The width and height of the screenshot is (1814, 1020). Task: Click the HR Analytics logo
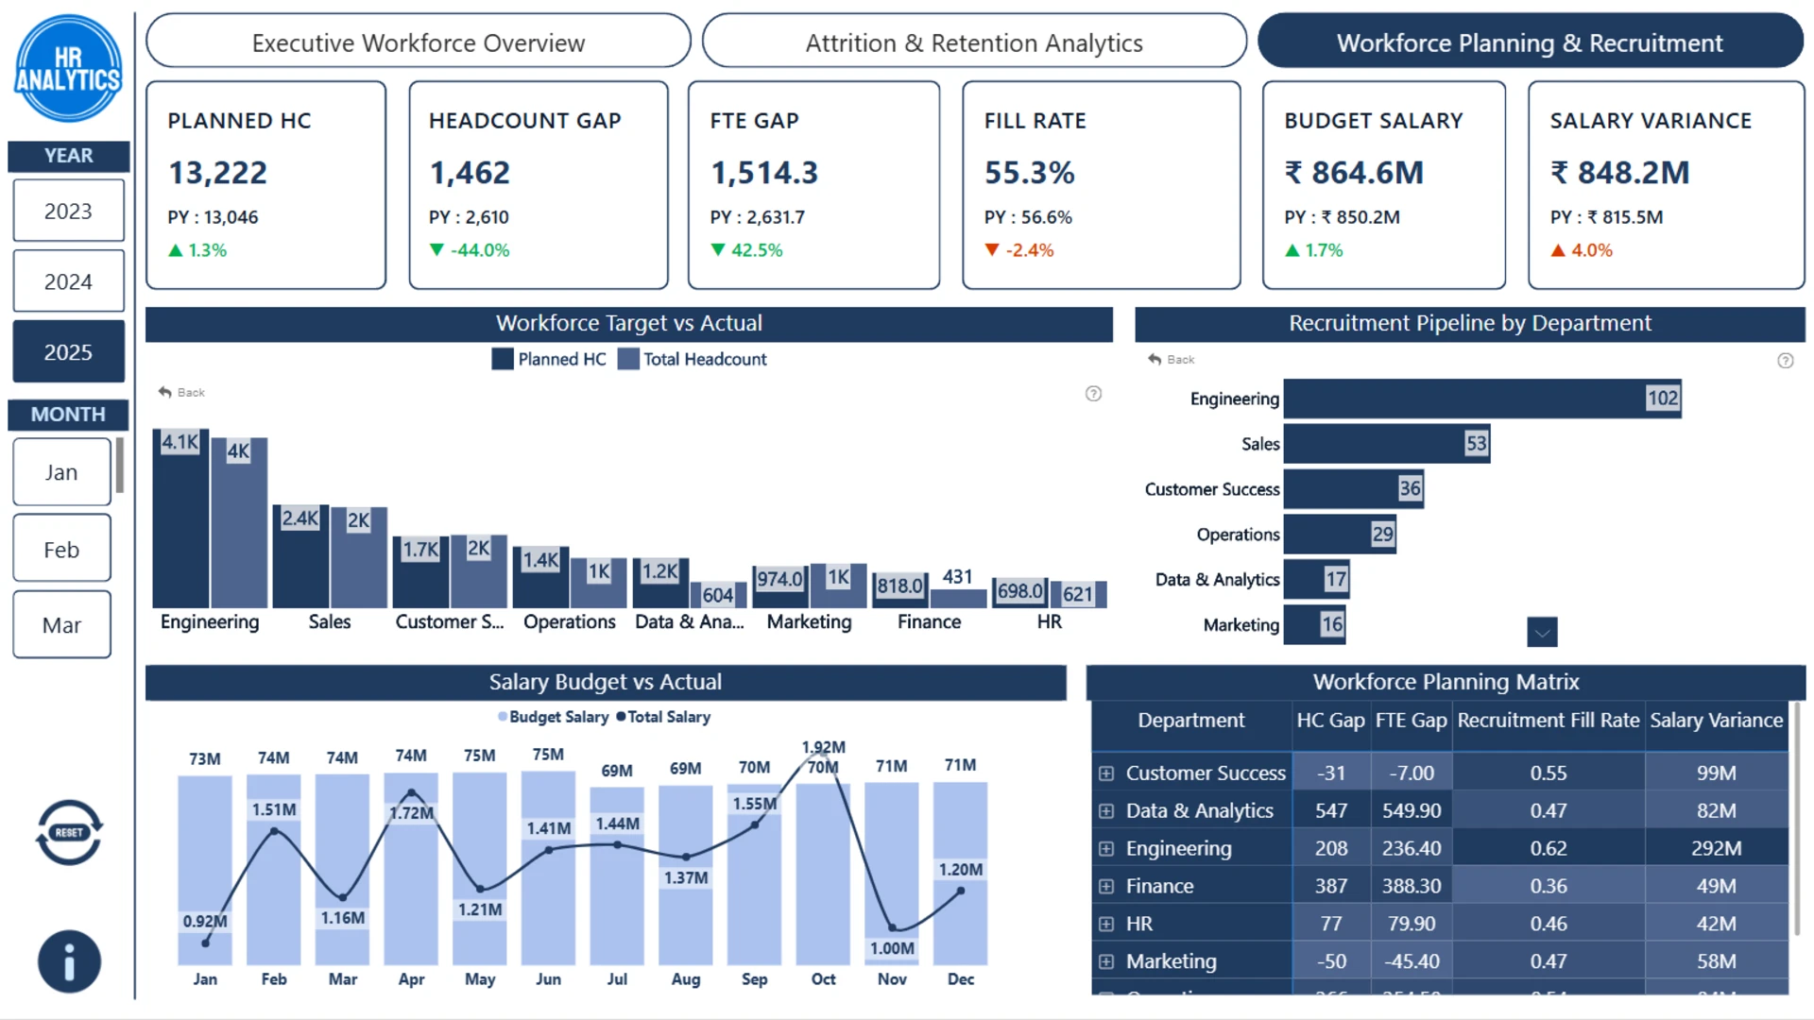click(x=68, y=68)
